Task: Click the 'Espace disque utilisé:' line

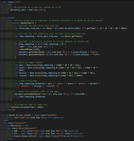Action: pyautogui.click(x=47, y=136)
